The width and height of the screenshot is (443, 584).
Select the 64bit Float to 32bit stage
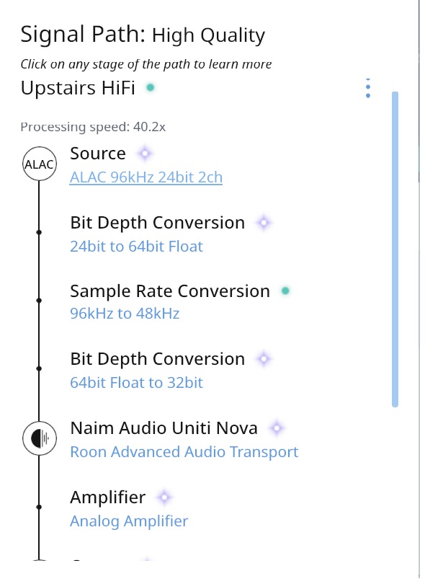[137, 383]
